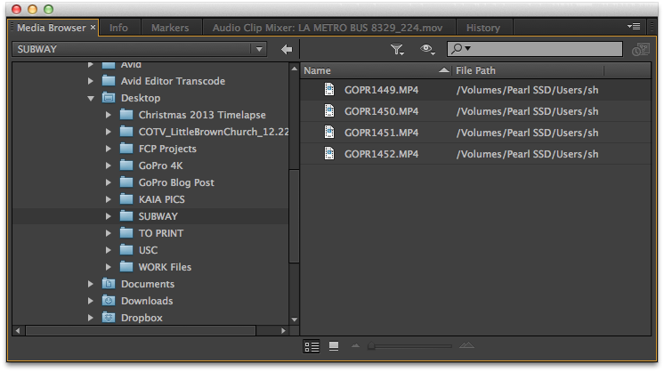Viewport: 664px width, 372px height.
Task: Click the GOPR1449.MP4 video file icon
Action: click(329, 89)
